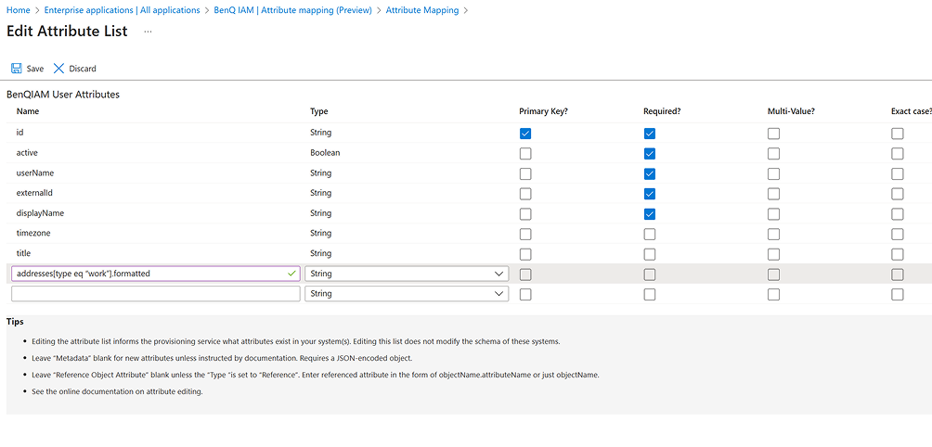This screenshot has height=447, width=932.
Task: Click the addresses formatted name input field
Action: (149, 275)
